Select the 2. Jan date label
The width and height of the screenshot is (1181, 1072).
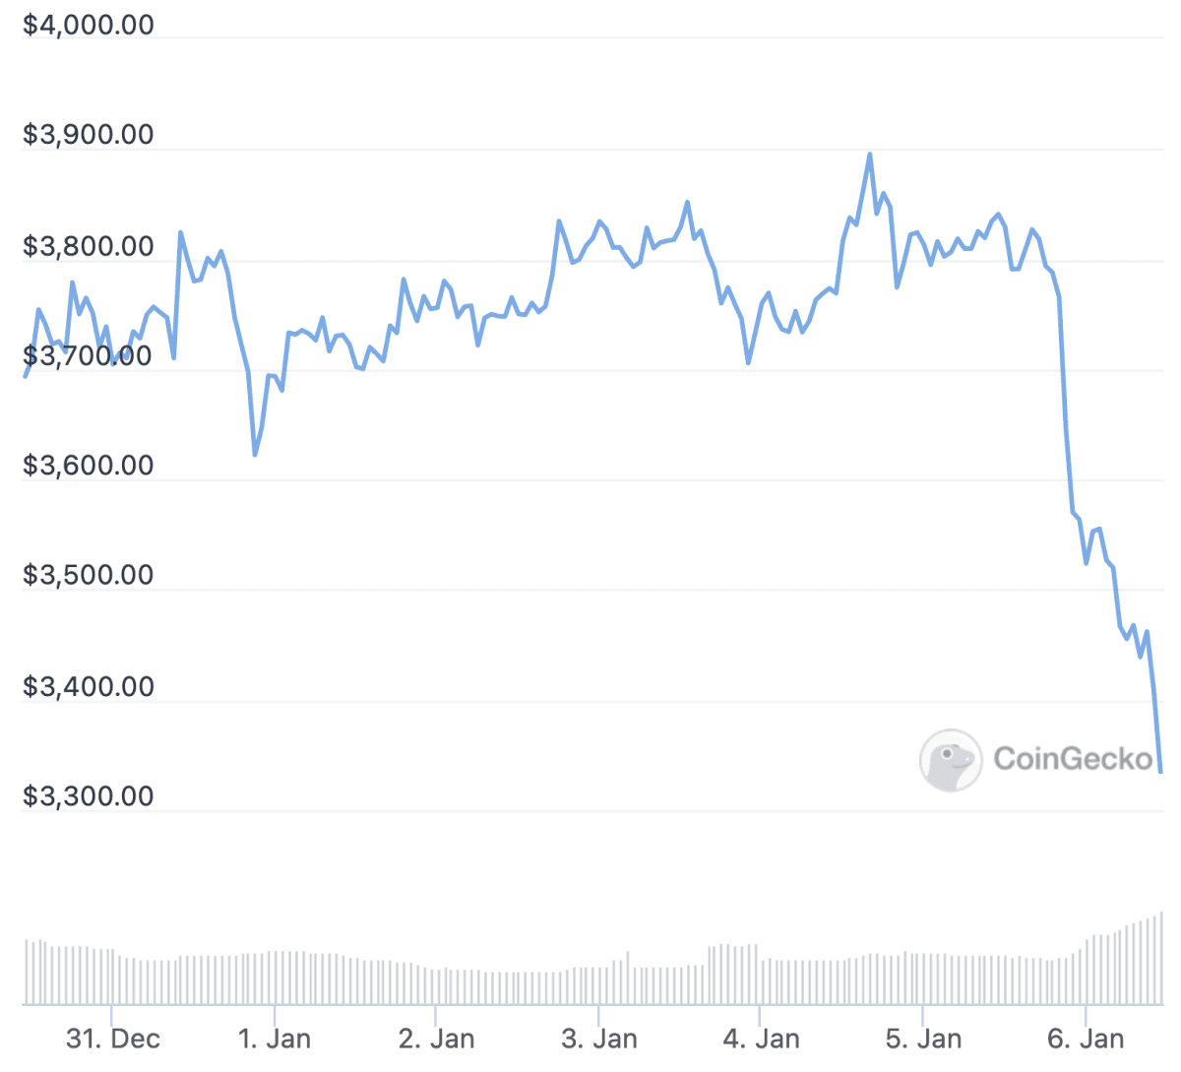click(436, 1039)
